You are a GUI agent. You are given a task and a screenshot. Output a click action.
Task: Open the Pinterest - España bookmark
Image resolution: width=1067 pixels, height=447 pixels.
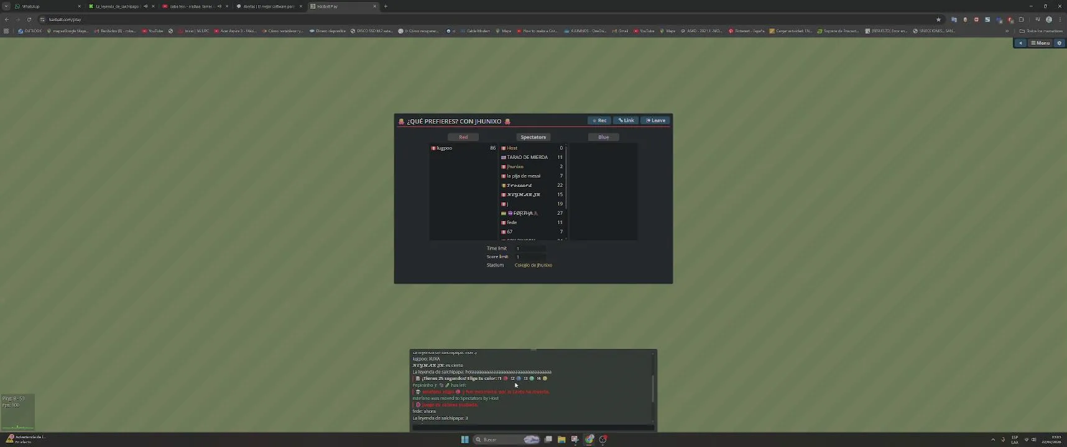747,30
